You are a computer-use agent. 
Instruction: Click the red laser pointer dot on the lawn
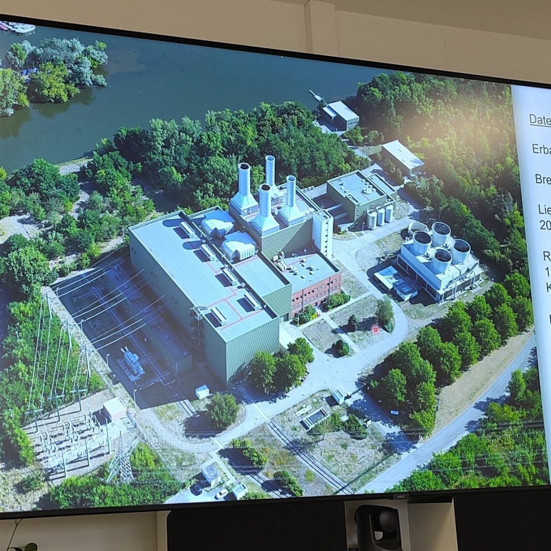click(x=376, y=329)
